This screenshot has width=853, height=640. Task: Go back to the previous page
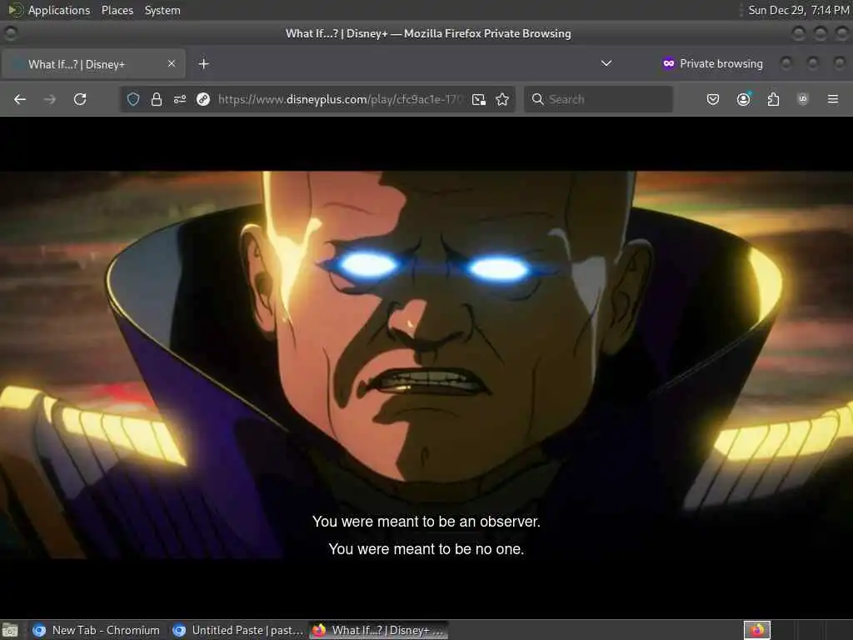[20, 99]
